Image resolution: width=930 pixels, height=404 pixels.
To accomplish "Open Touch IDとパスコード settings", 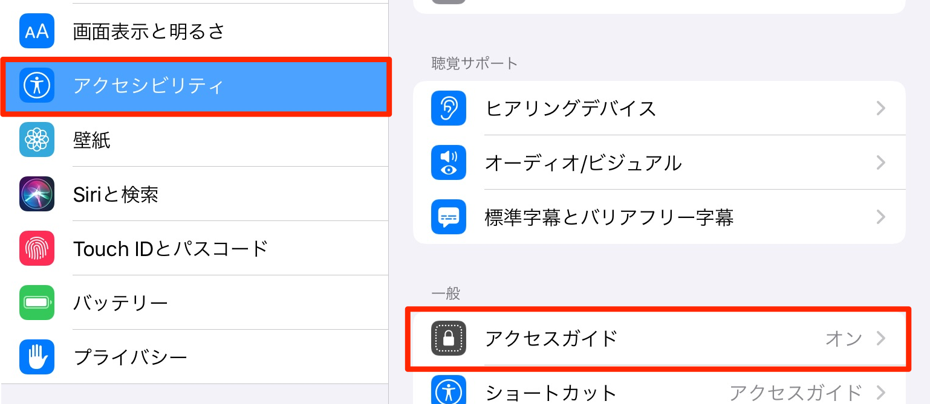I will [194, 248].
